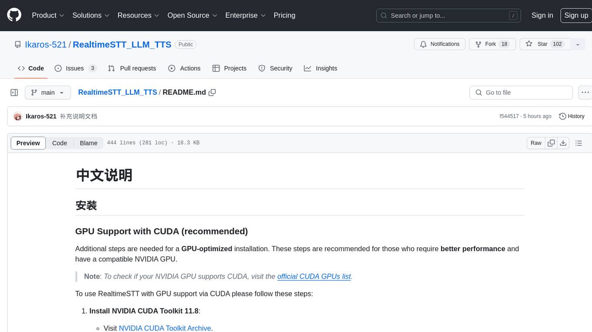Fork the repository button
This screenshot has height=332, width=592.
coord(492,44)
